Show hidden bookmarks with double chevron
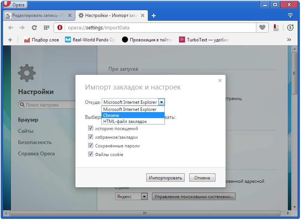This screenshot has height=220, width=301. (289, 40)
